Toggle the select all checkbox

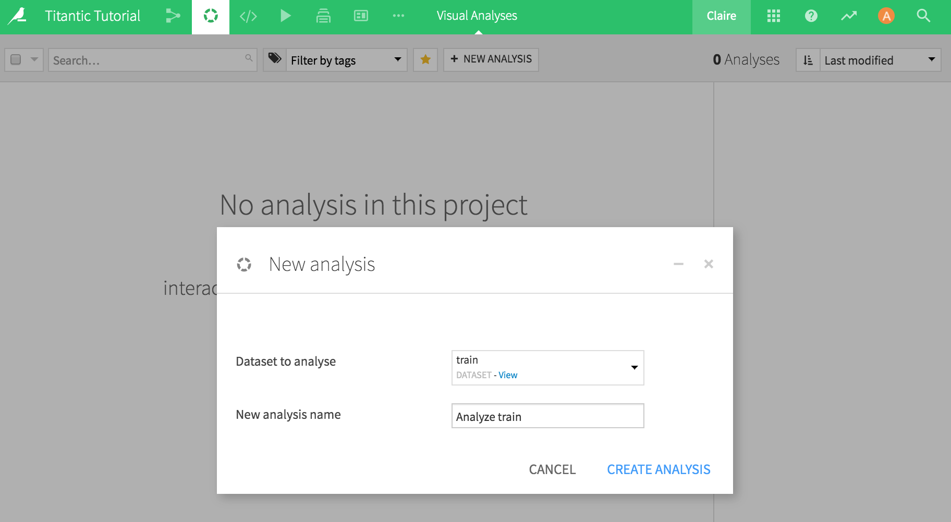[x=16, y=60]
